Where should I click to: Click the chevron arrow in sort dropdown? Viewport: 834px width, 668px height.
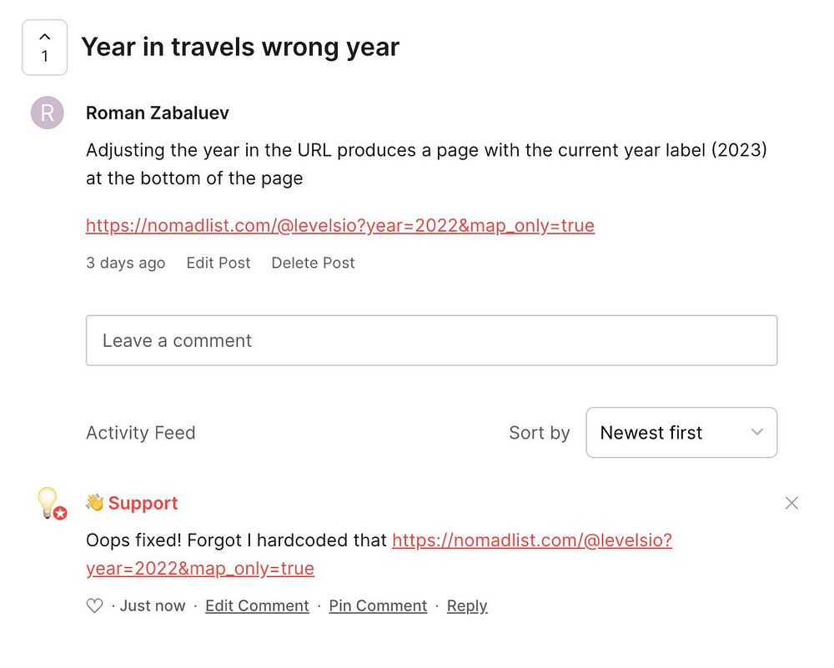pos(756,432)
